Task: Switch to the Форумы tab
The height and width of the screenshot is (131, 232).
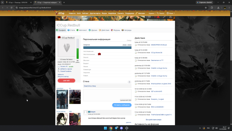Action: pos(115,30)
